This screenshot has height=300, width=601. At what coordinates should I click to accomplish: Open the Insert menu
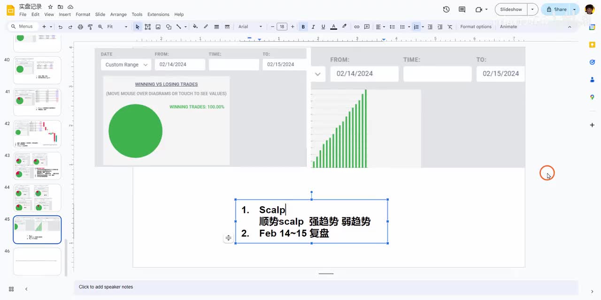65,15
